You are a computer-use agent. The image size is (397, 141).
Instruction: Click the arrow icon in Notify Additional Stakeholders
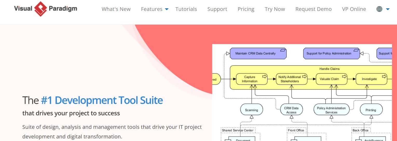click(304, 76)
